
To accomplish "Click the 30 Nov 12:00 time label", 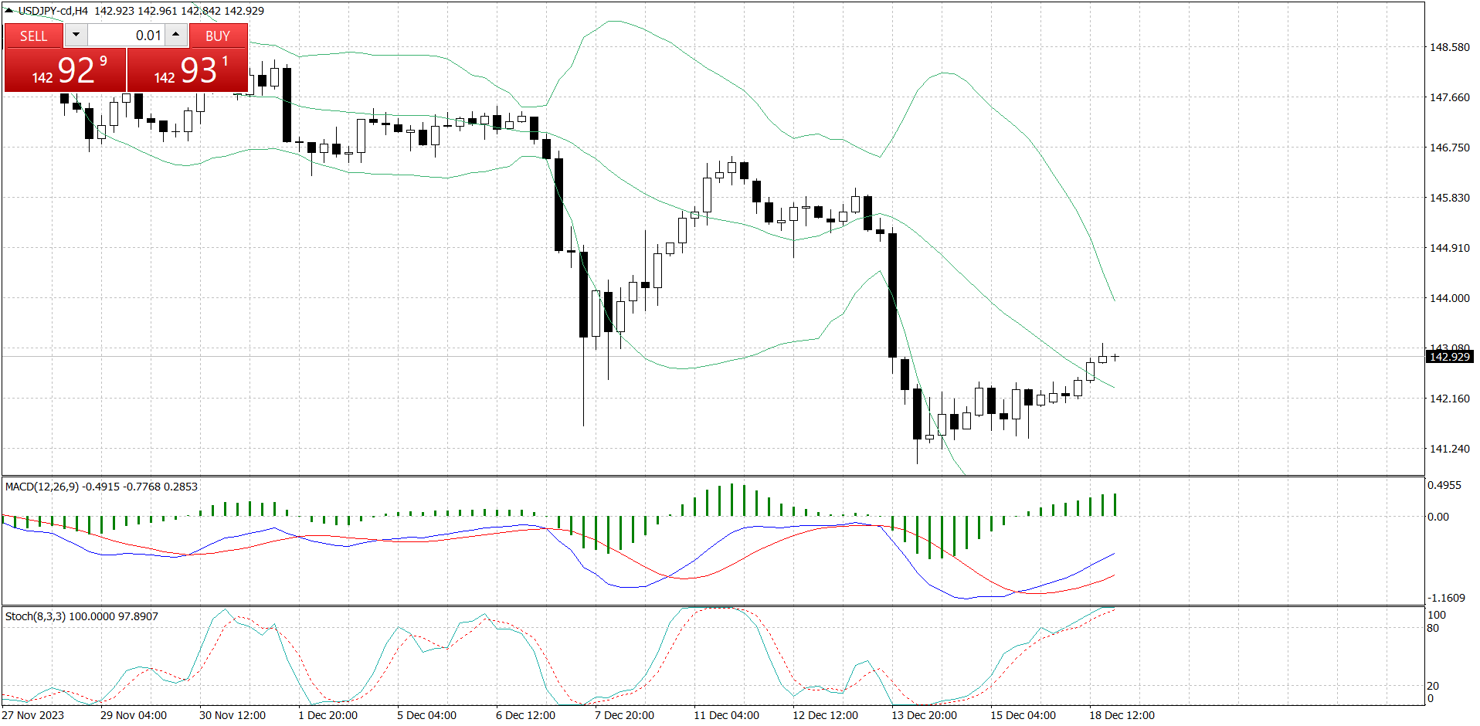I will pos(233,715).
